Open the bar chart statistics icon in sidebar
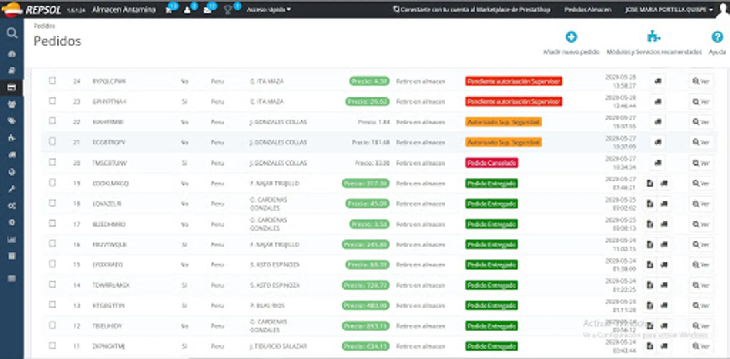 click(12, 239)
